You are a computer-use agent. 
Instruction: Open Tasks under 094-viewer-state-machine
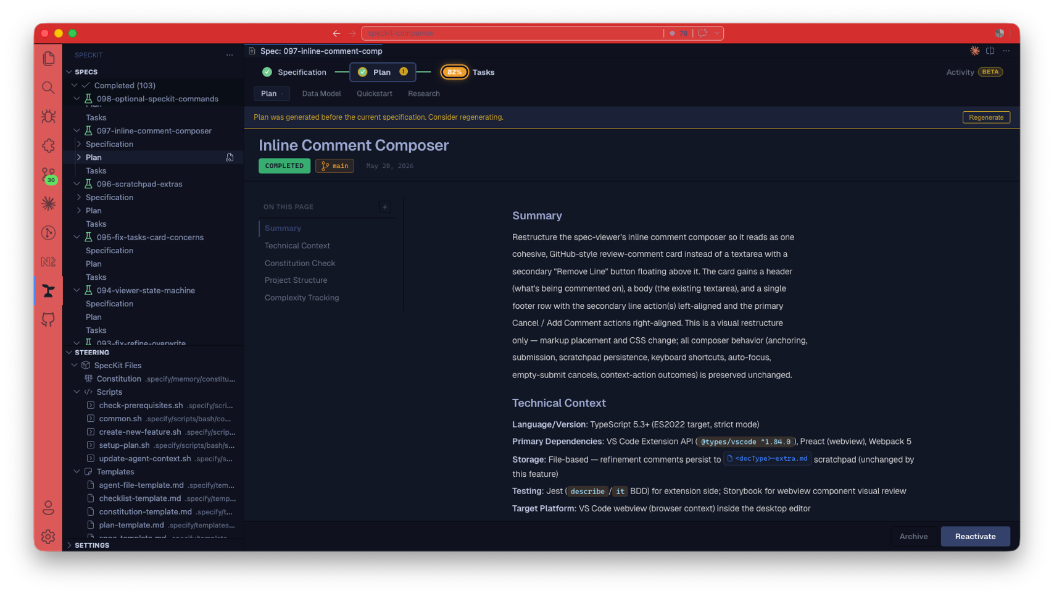point(153,330)
